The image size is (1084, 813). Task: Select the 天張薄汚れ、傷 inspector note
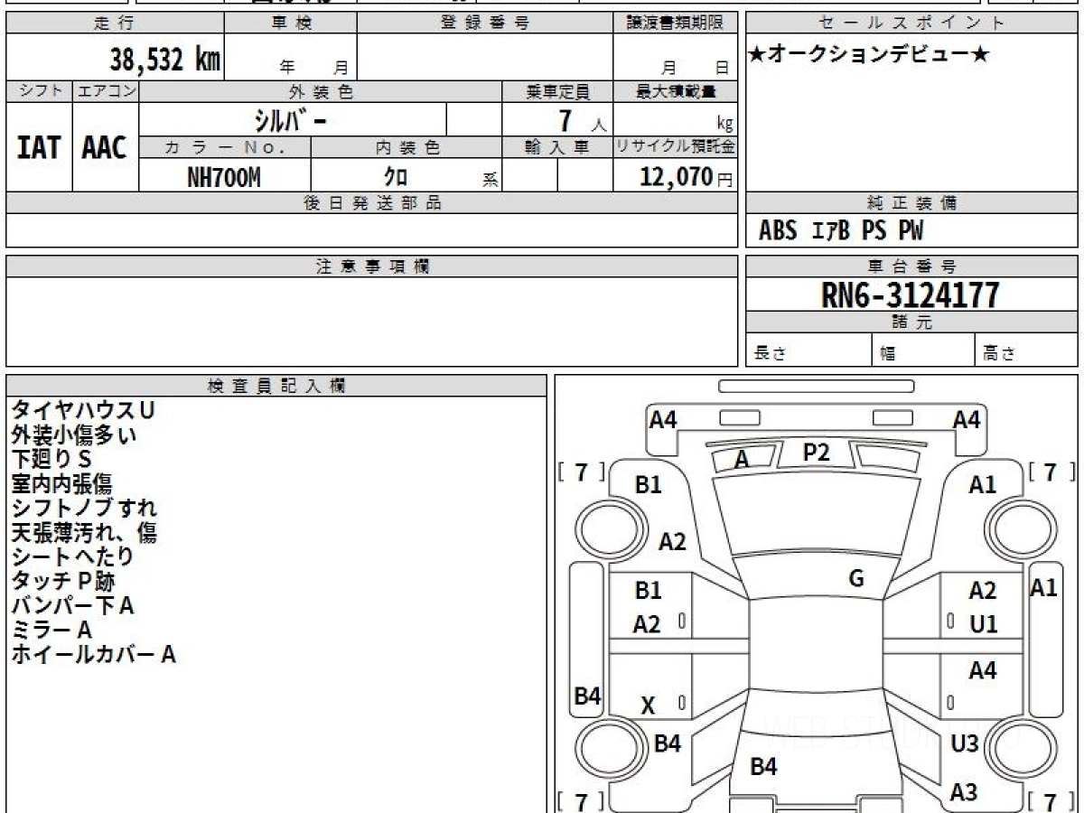coord(84,532)
